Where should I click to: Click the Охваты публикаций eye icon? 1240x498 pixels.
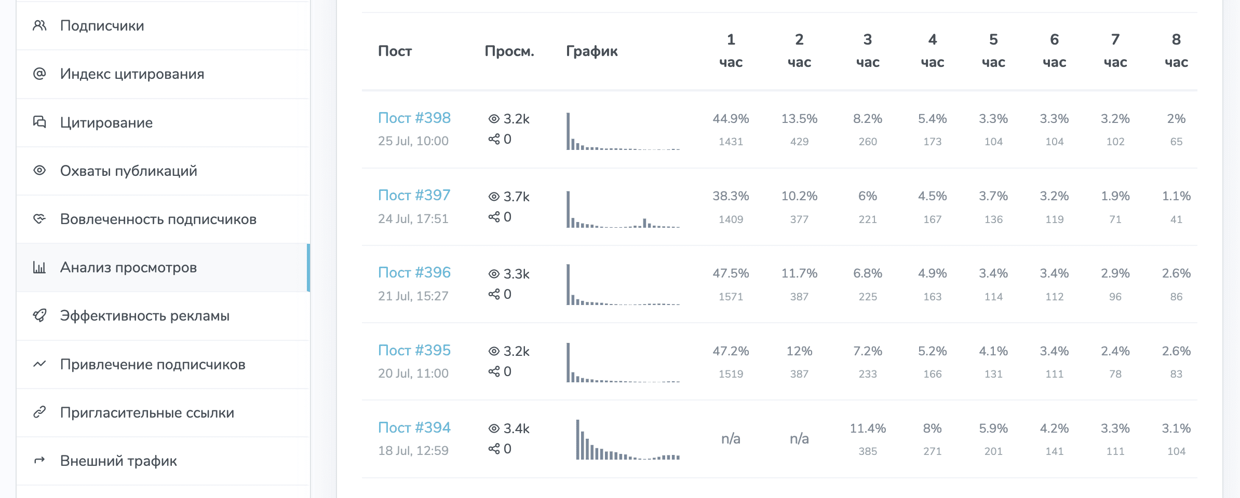click(x=39, y=170)
